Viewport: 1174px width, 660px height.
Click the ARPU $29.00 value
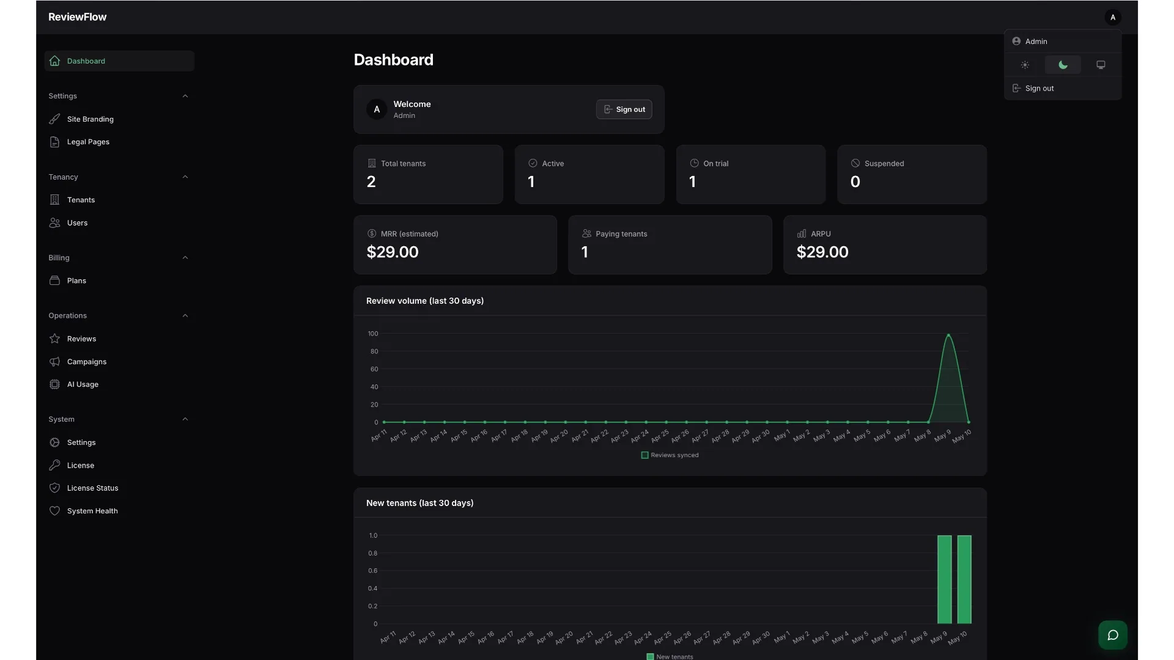click(822, 252)
